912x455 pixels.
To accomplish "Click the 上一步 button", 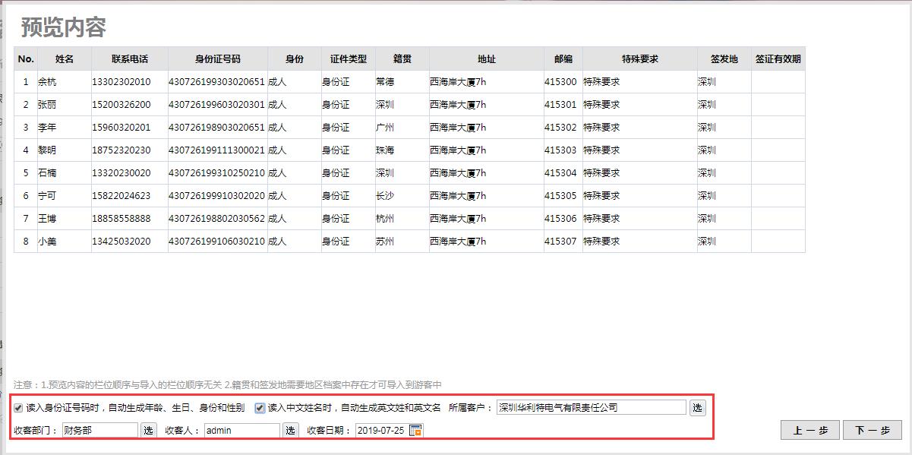I will 809,430.
